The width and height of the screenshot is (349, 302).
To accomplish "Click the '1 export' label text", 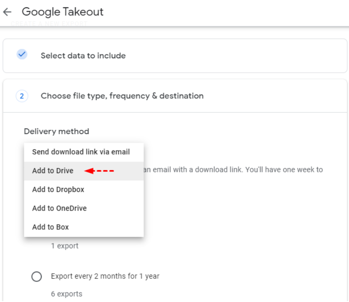I will tap(65, 246).
